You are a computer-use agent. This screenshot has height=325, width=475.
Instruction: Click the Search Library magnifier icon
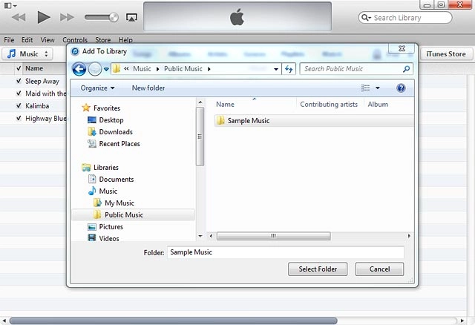366,18
